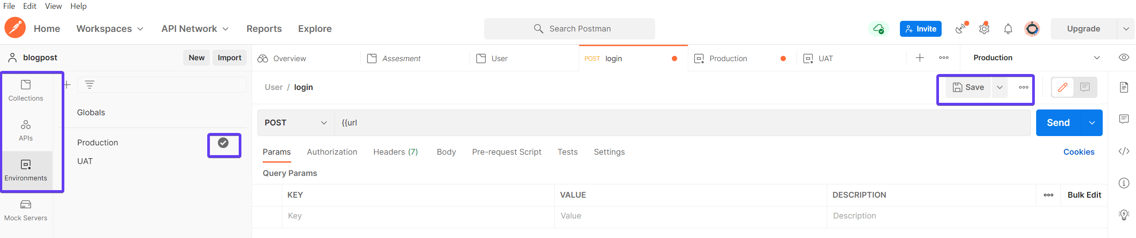Screen dimensions: 1136x238
Task: Expand the POST method dropdown
Action: 296,123
